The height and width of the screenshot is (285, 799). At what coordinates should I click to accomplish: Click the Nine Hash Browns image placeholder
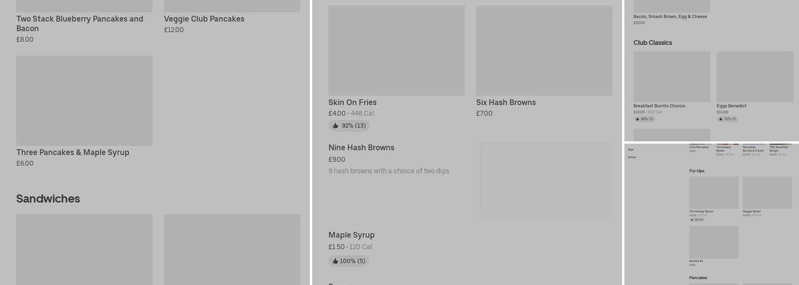coord(545,180)
